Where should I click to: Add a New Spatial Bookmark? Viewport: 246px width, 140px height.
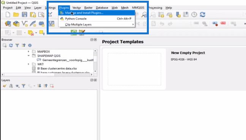point(178,15)
